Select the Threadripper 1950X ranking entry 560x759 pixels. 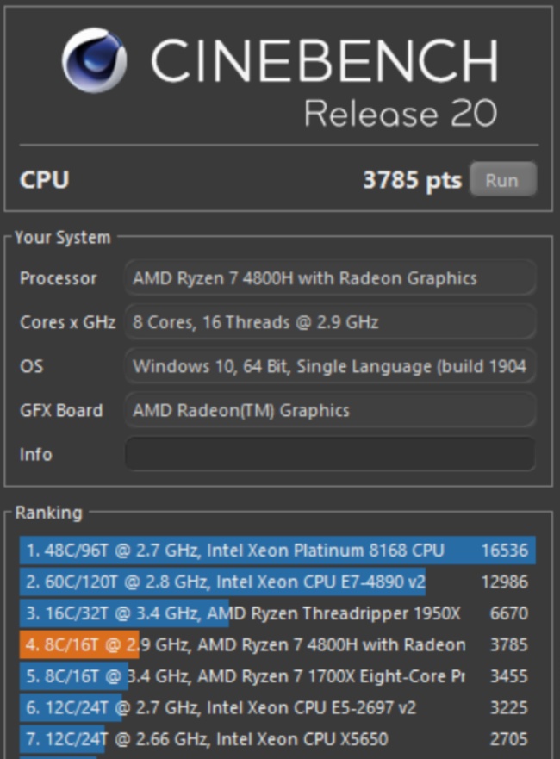coord(277,613)
